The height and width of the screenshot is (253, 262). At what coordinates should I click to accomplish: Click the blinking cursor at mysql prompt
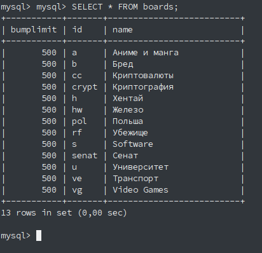click(39, 236)
